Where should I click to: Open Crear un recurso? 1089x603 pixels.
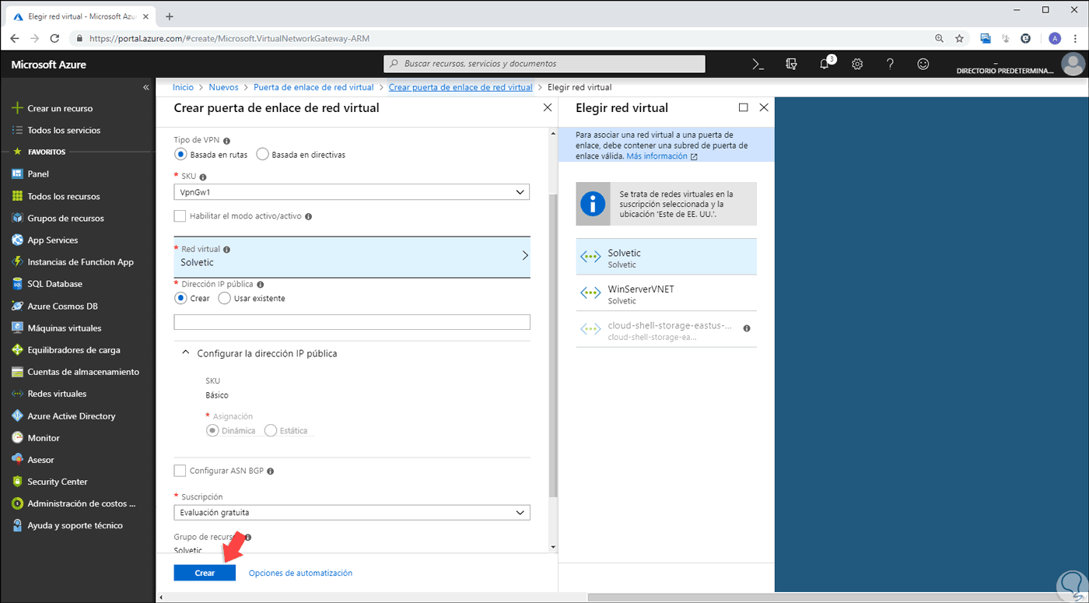[60, 108]
